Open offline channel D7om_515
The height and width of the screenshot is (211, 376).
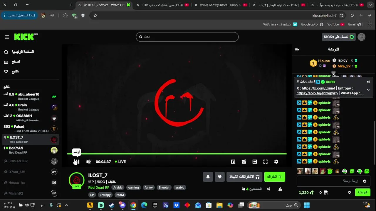click(x=30, y=172)
